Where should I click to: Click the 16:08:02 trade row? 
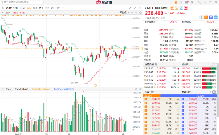162,87
